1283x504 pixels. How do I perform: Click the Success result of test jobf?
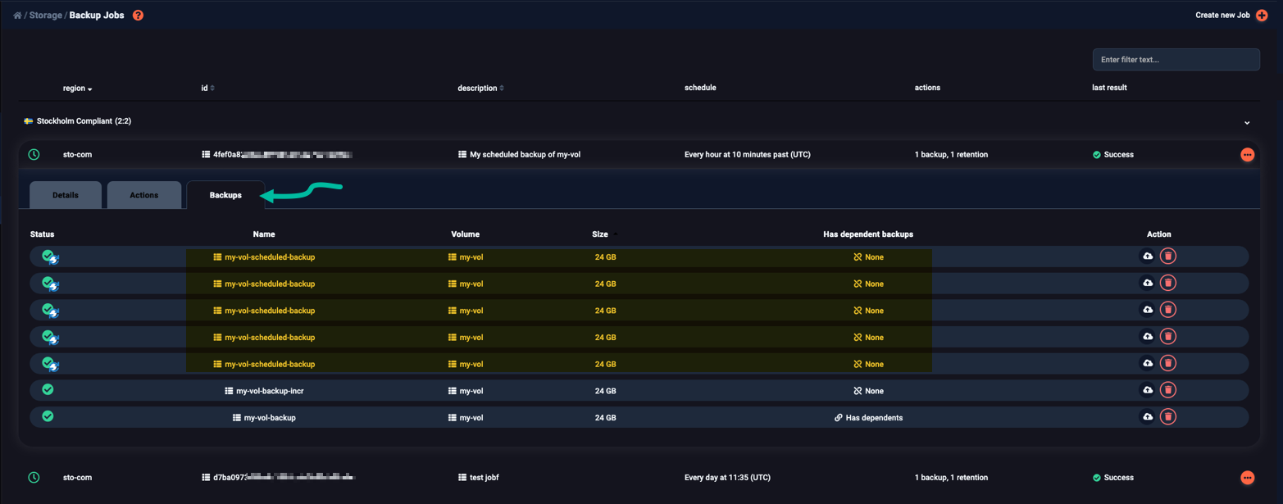tap(1118, 478)
